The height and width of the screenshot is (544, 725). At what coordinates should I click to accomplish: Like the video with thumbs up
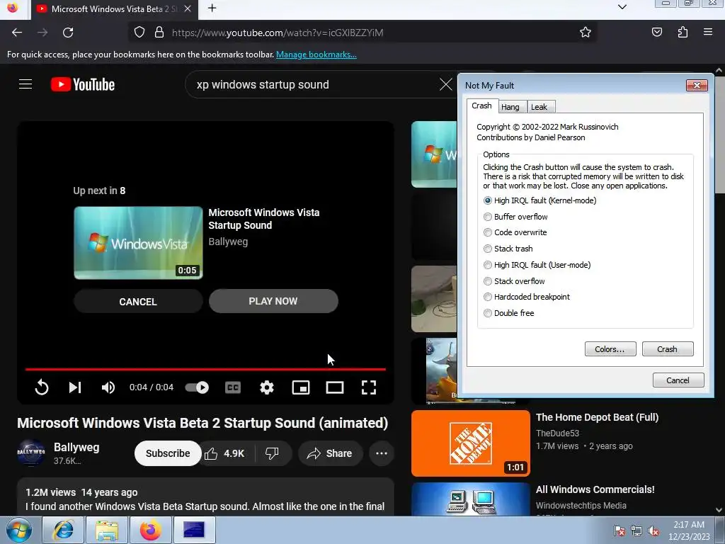click(x=226, y=453)
